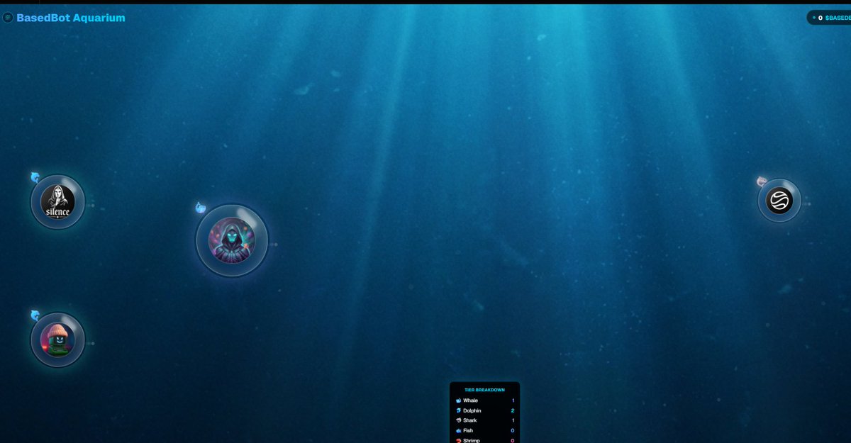This screenshot has height=443, width=851.
Task: Open the BasedBot Aquarium title link
Action: click(x=71, y=18)
